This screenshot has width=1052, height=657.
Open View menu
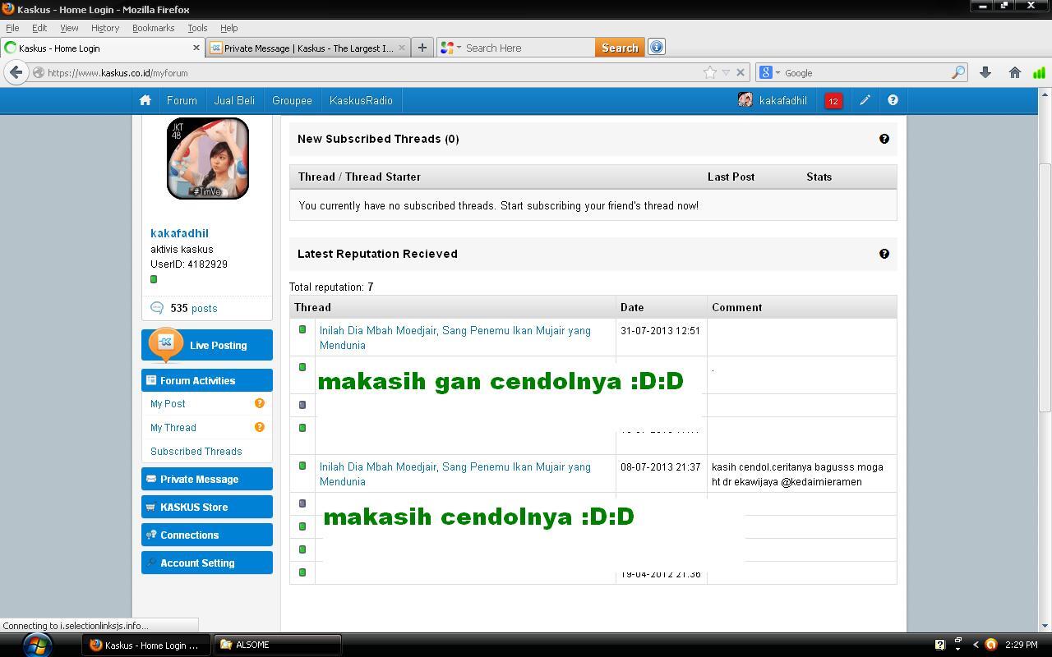(69, 28)
